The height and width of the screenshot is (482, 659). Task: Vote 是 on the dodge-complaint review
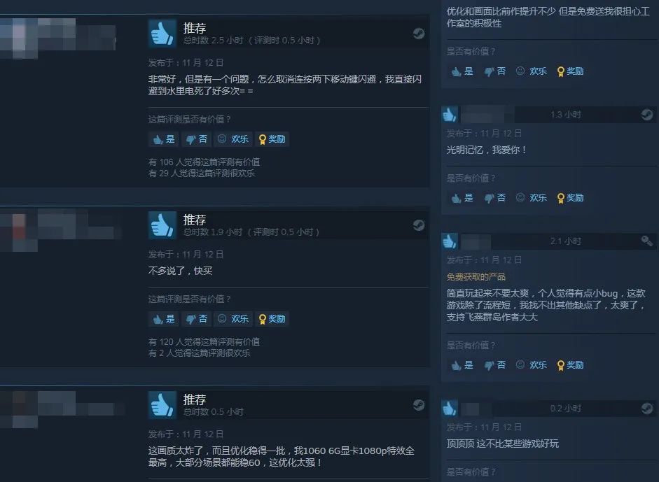(x=164, y=139)
